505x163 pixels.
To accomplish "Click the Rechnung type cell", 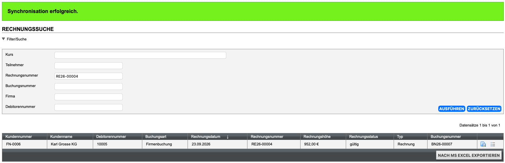I will coord(411,144).
